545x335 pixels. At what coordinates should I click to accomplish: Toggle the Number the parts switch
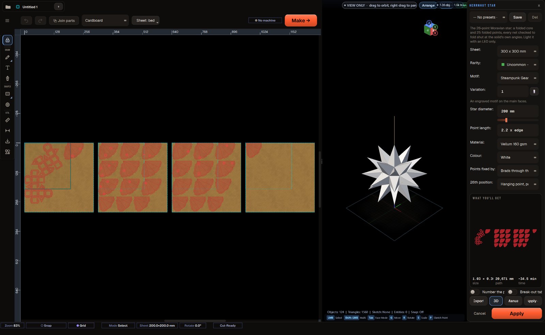tap(474, 292)
